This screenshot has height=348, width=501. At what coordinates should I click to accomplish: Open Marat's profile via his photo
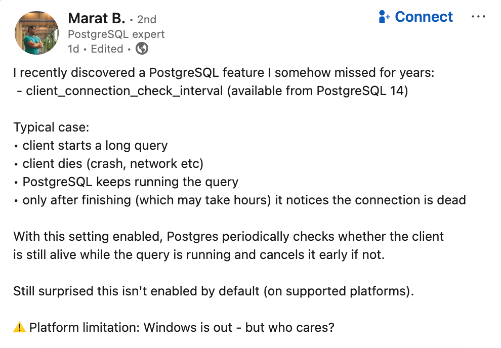36,32
